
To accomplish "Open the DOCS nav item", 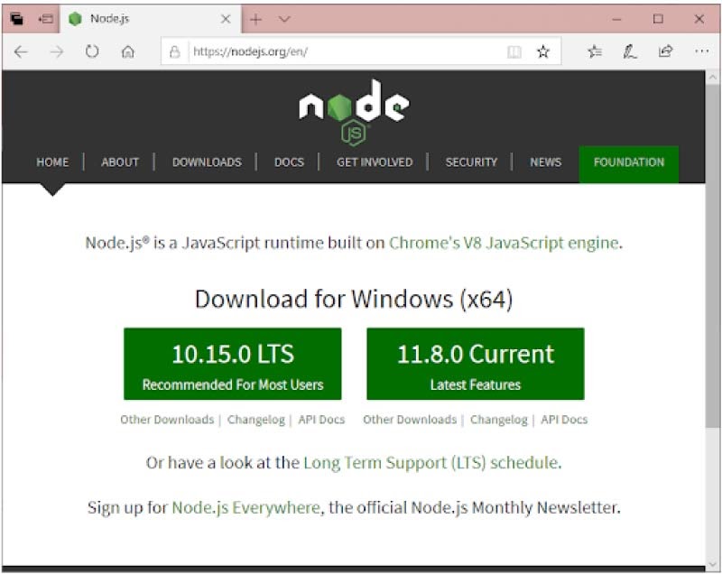I will (x=289, y=162).
